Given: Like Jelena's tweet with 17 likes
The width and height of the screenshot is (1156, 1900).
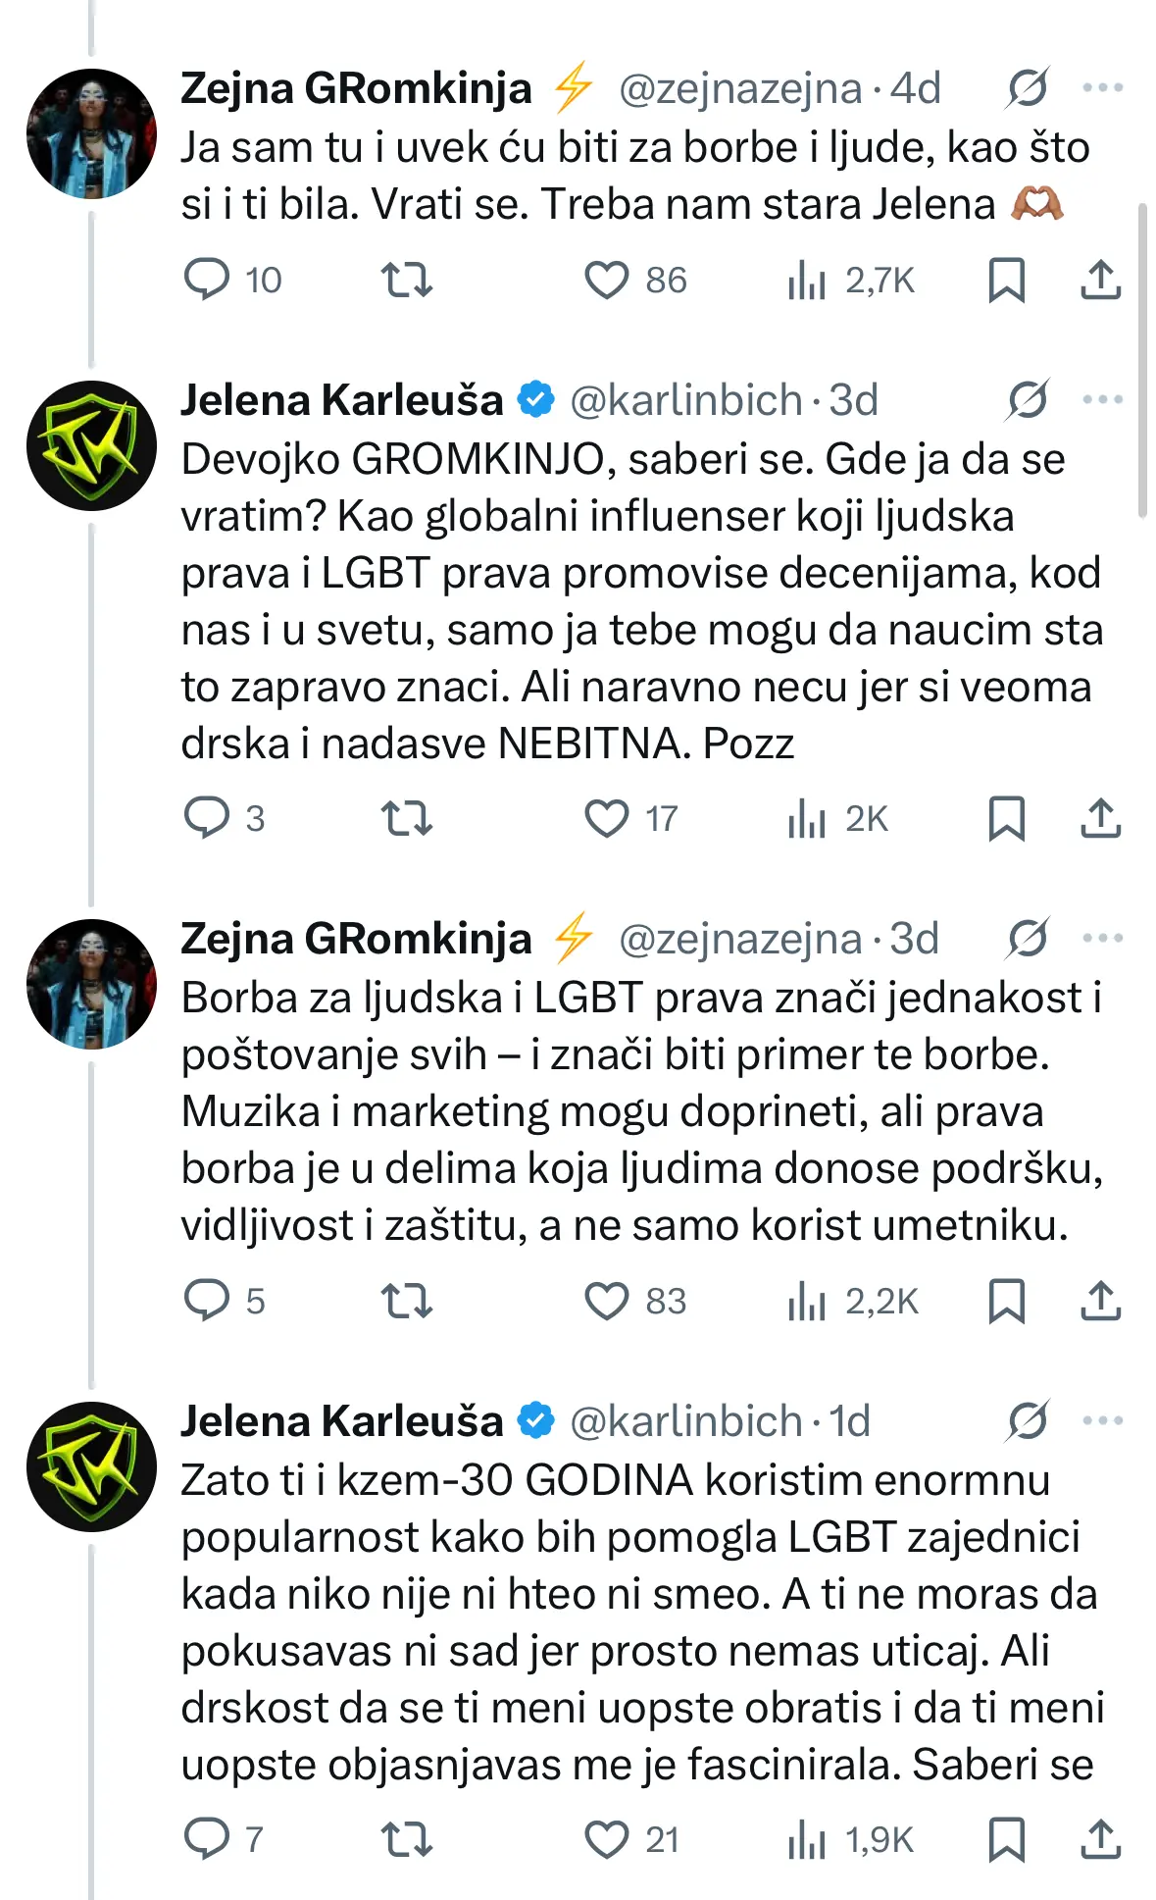Looking at the screenshot, I should [x=606, y=818].
